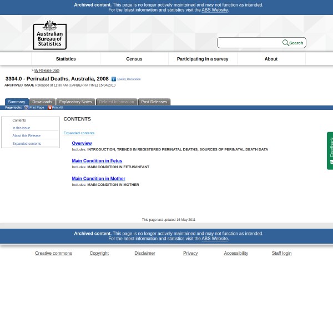Switch to the Past Releases tab
The image size is (333, 333).
[x=154, y=102]
